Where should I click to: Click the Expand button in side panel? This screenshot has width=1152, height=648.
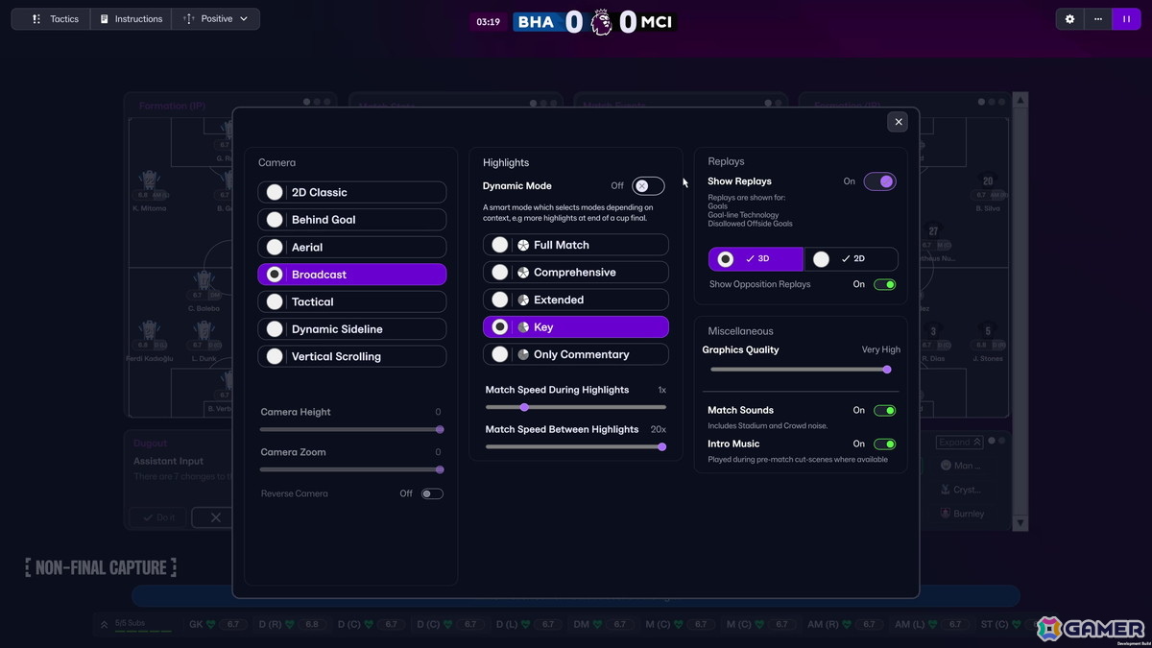pos(959,443)
